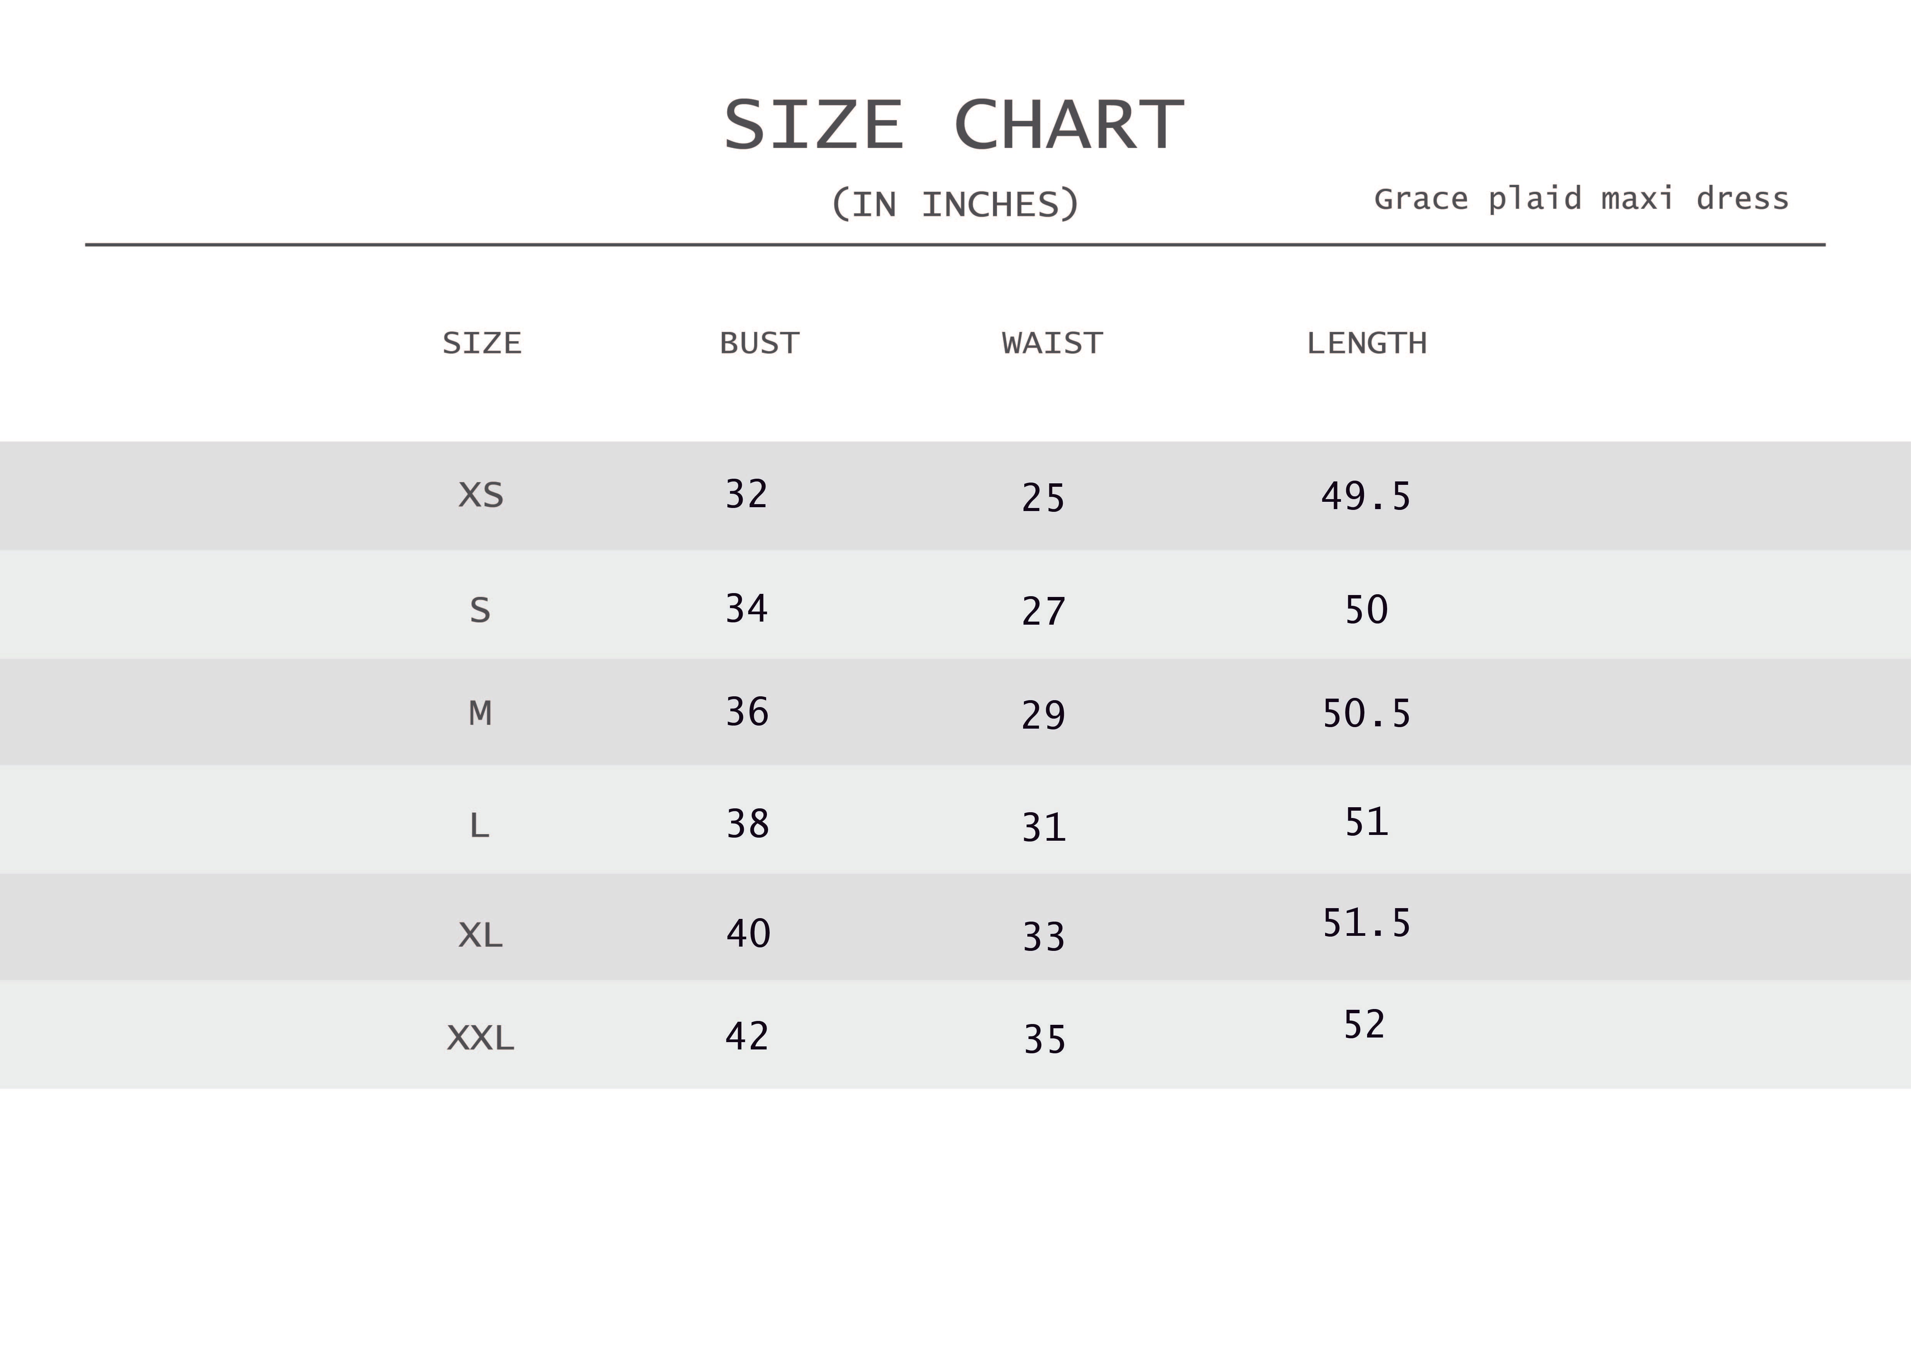The image size is (1911, 1351).
Task: Click the XL size label
Action: tap(480, 936)
